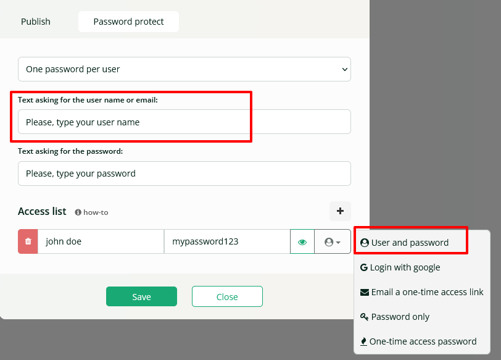Screen dimensions: 501x360
Task: Switch to the Publish tab
Action: (x=35, y=21)
